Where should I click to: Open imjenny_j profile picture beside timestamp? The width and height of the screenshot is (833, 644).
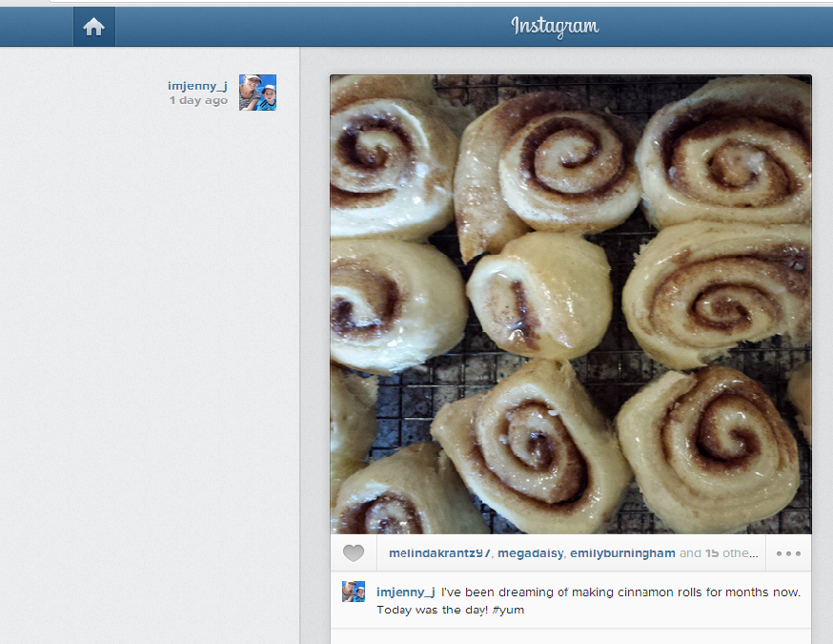(x=257, y=93)
